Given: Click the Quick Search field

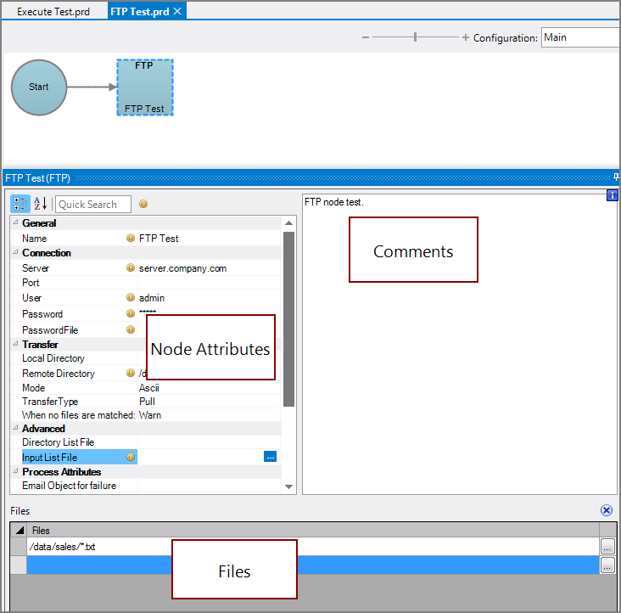Looking at the screenshot, I should [93, 204].
